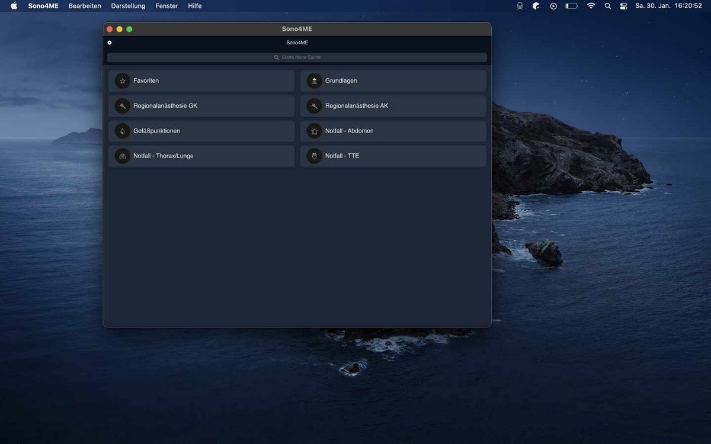Click the search field 'Starte deine Suche'
Viewport: 711px width, 444px height.
[x=297, y=57]
